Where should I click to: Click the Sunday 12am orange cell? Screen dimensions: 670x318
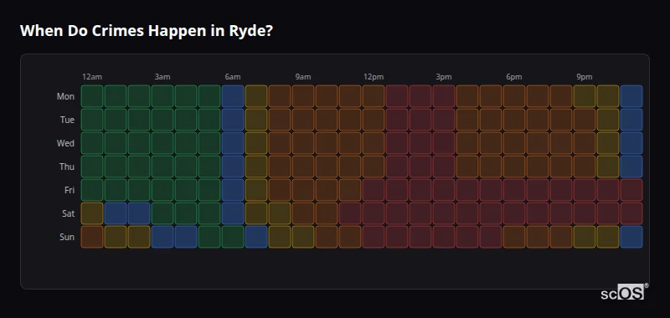(x=92, y=237)
